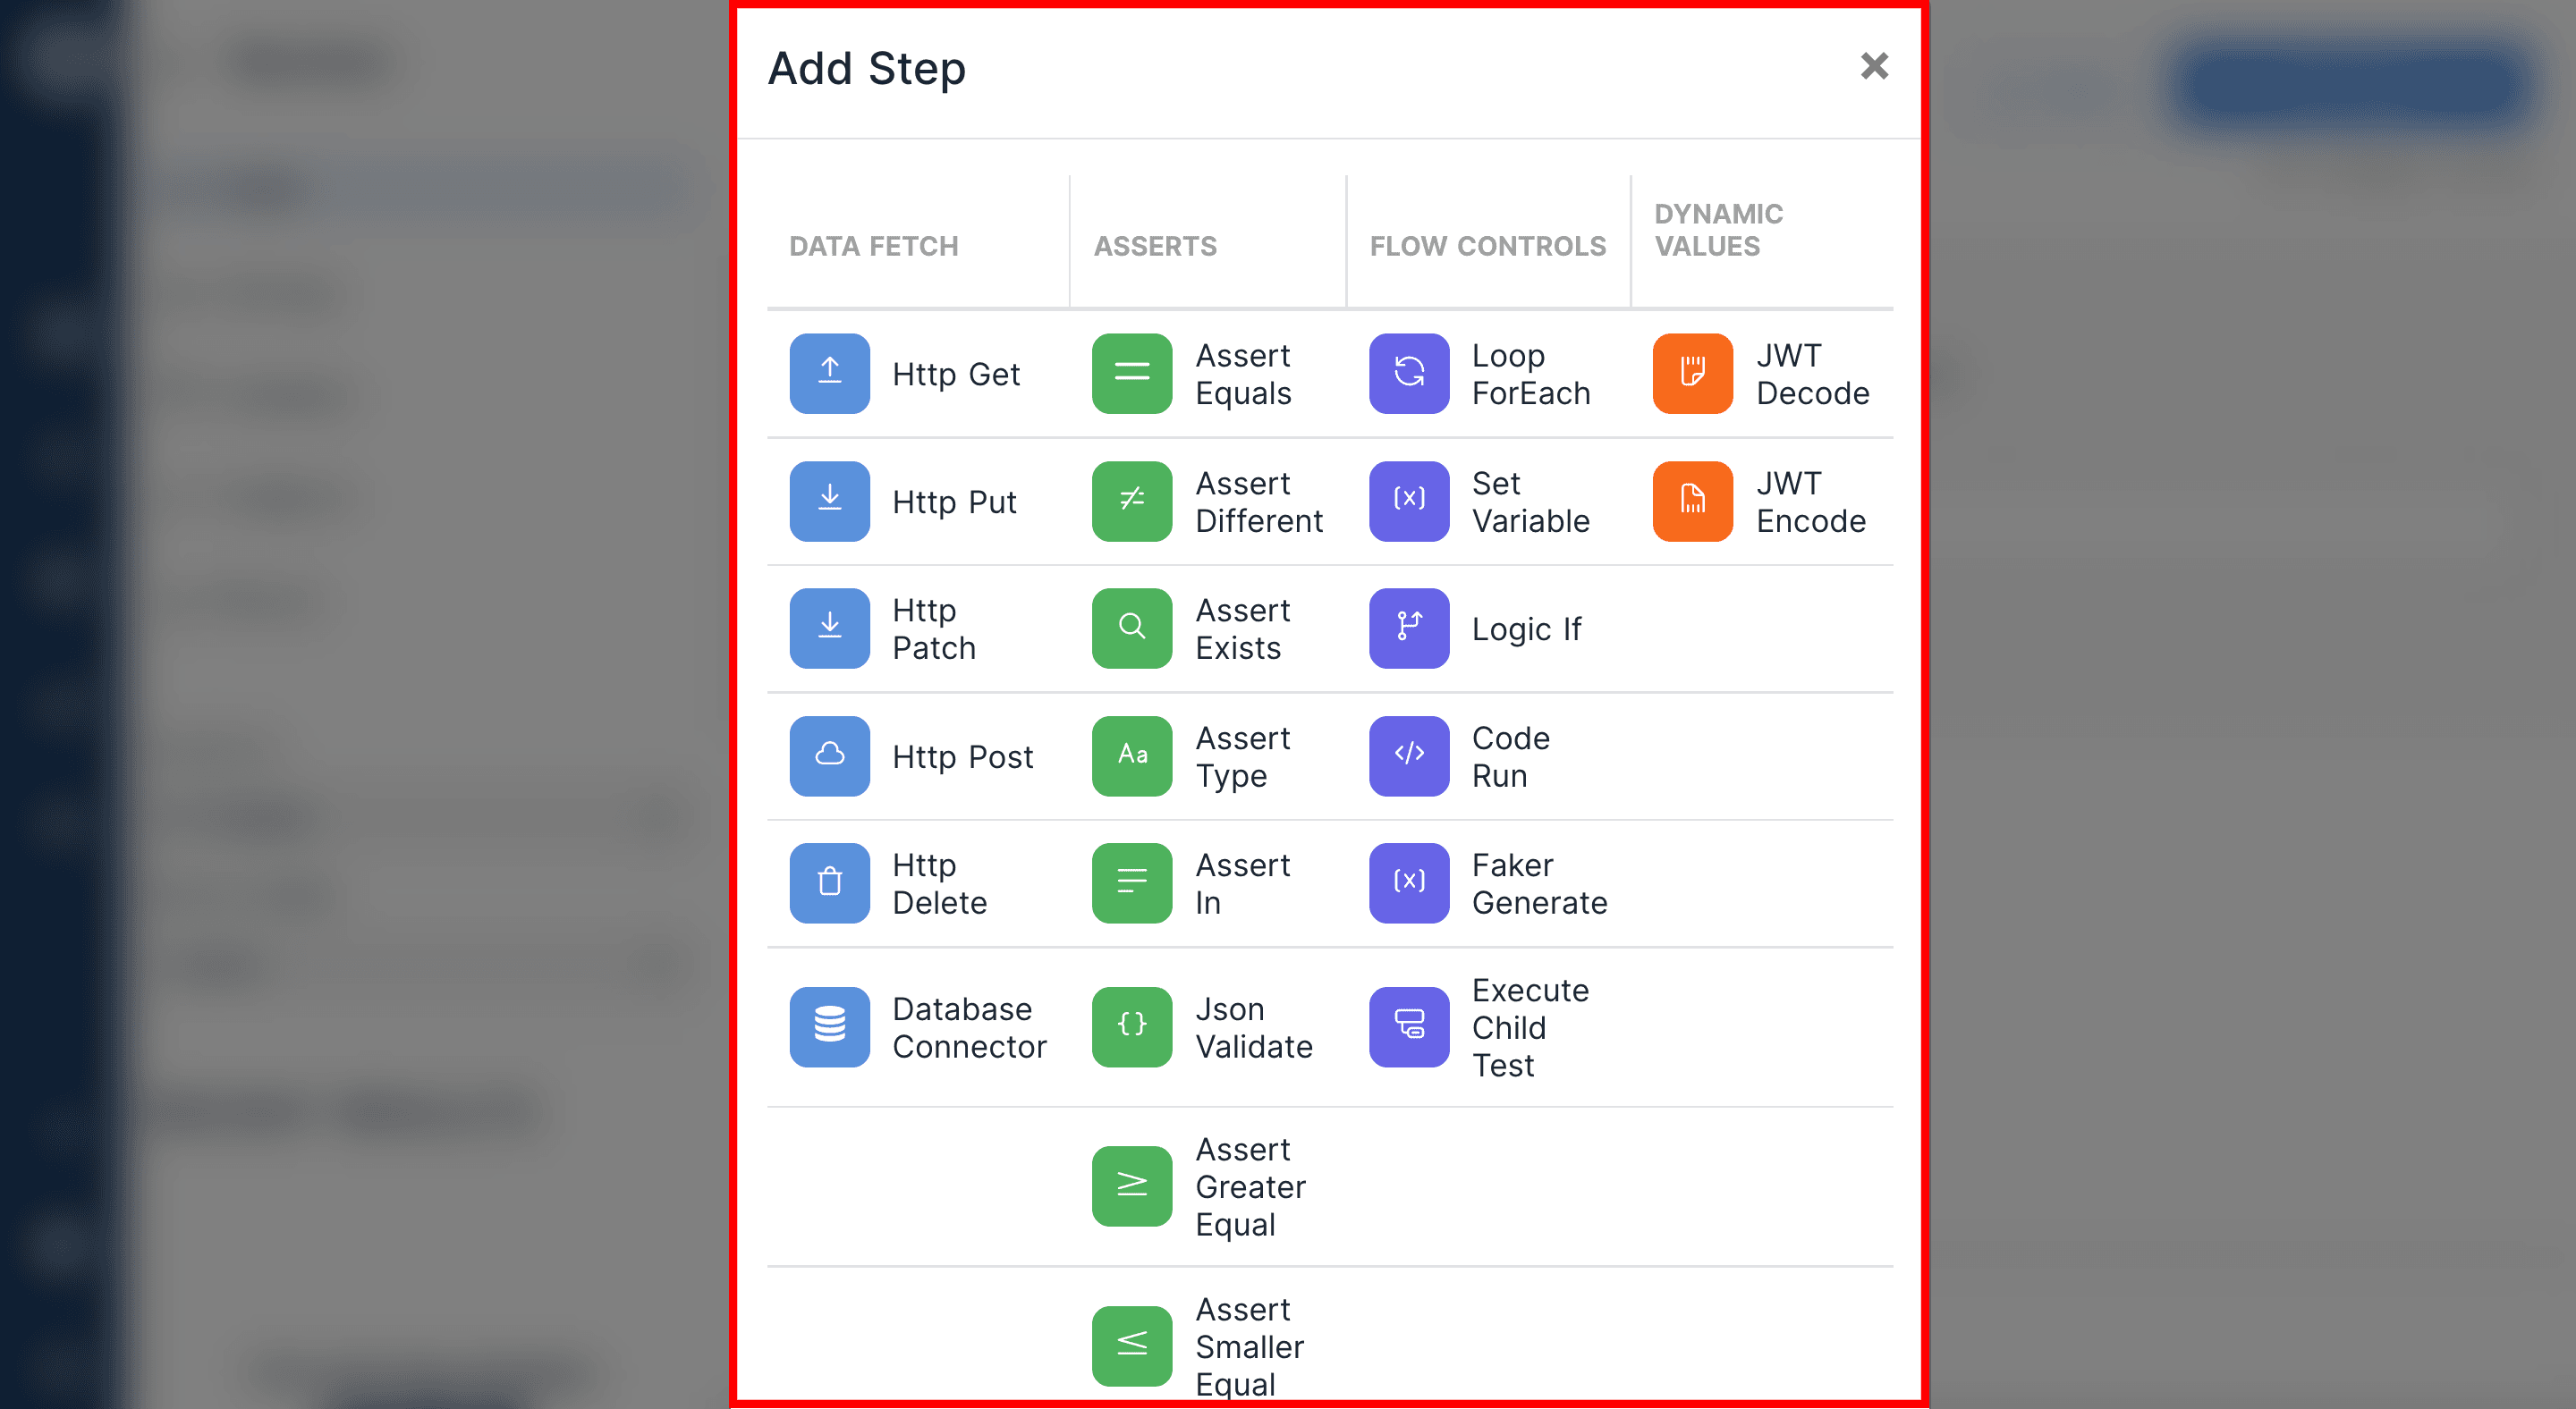Click the Assert Exists magnifier icon
The image size is (2576, 1409).
(1131, 628)
